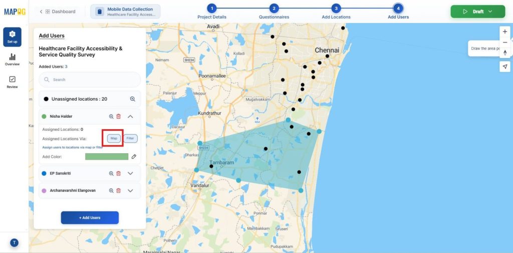Image resolution: width=513 pixels, height=253 pixels.
Task: Open the Draft status dropdown
Action: tap(477, 12)
